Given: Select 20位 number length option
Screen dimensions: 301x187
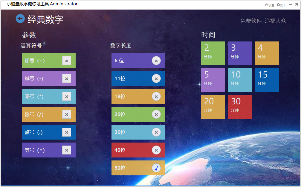Looking at the screenshot, I should tap(138, 114).
